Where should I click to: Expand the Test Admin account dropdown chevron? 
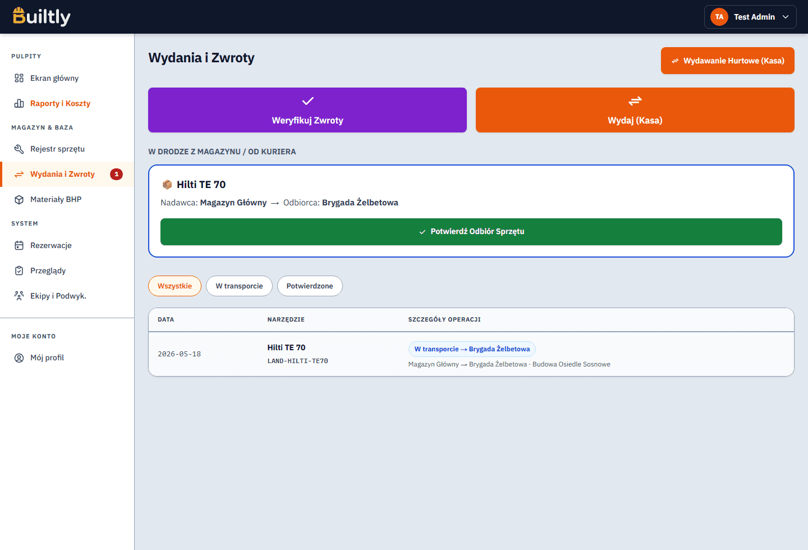(x=786, y=17)
